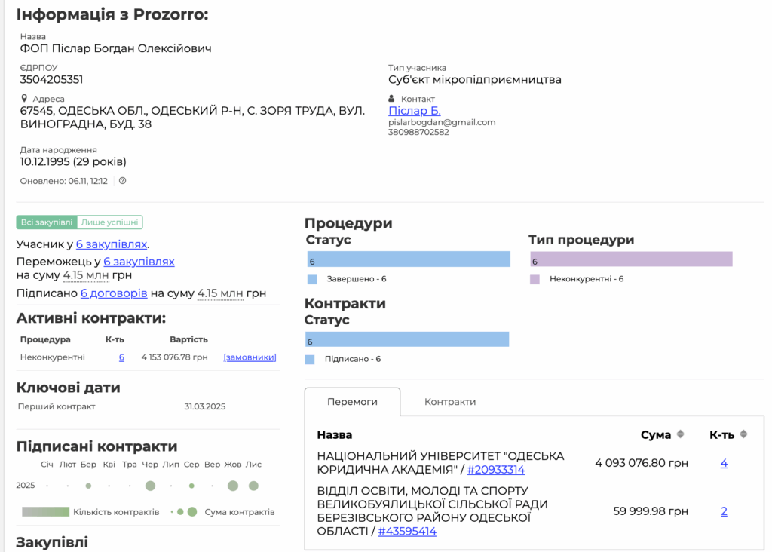Open the Перемоги tab

[x=352, y=402]
